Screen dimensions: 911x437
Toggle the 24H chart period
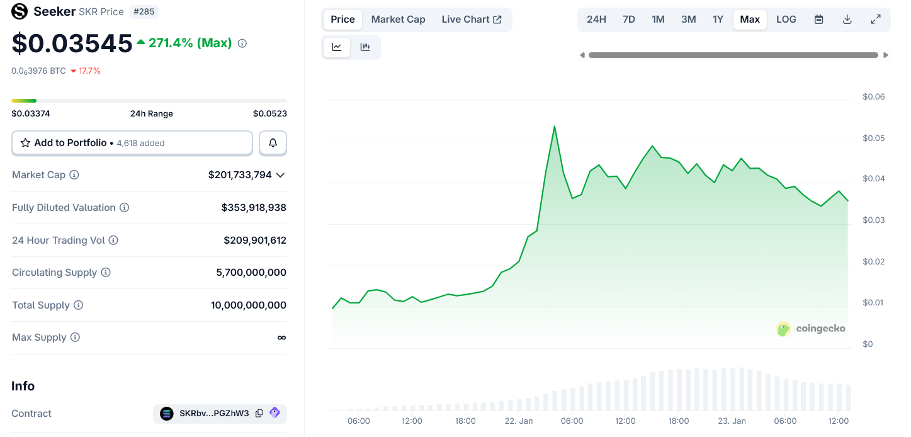pos(596,20)
